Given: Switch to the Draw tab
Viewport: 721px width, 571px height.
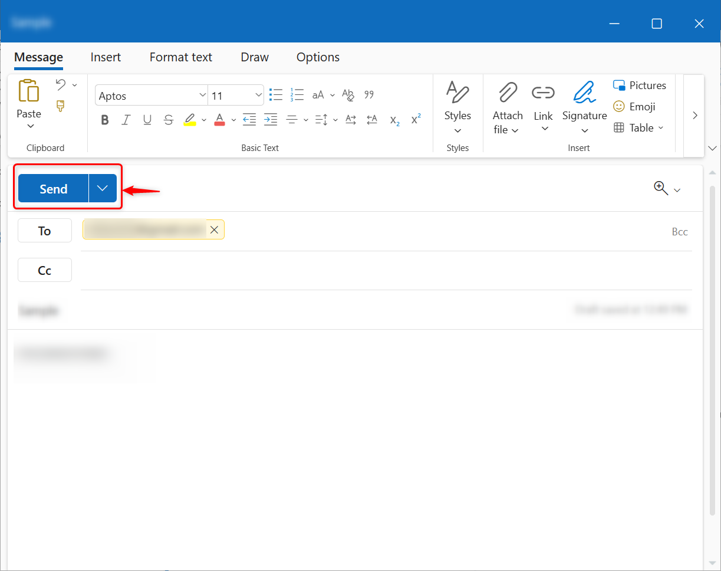Looking at the screenshot, I should pyautogui.click(x=255, y=57).
